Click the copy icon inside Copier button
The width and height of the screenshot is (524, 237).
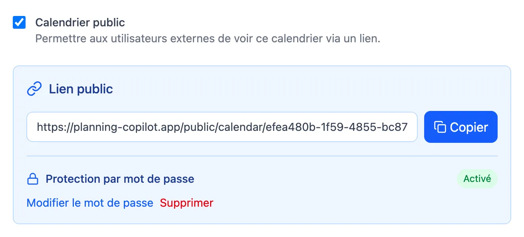click(440, 127)
